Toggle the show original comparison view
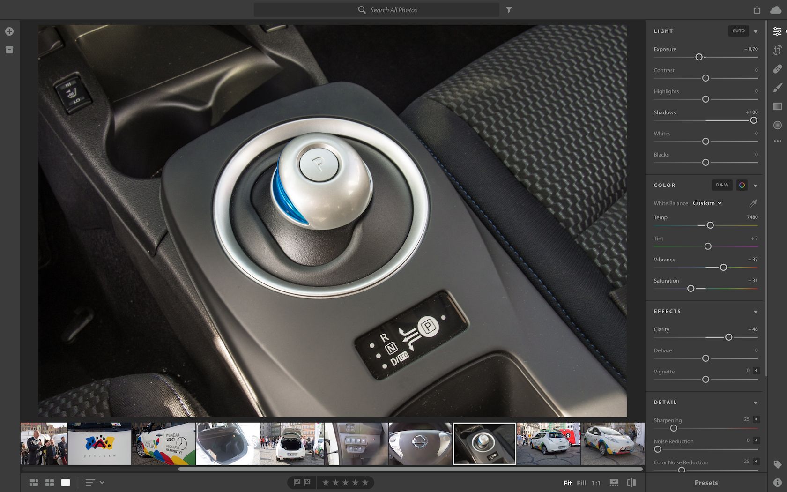 (x=631, y=483)
